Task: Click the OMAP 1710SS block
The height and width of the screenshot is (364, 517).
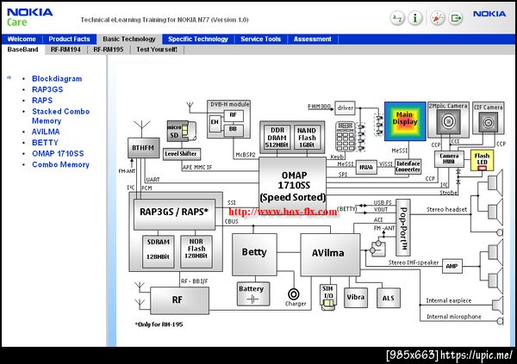Action: point(292,186)
